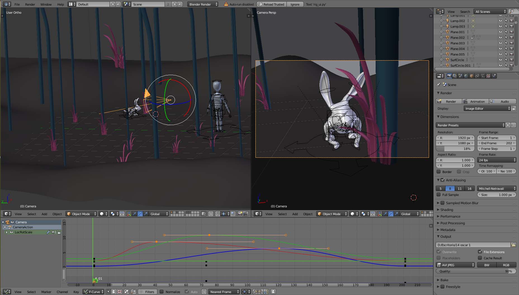The height and width of the screenshot is (295, 519).
Task: Click the magnifier icon in graph editor header
Action: 134,292
